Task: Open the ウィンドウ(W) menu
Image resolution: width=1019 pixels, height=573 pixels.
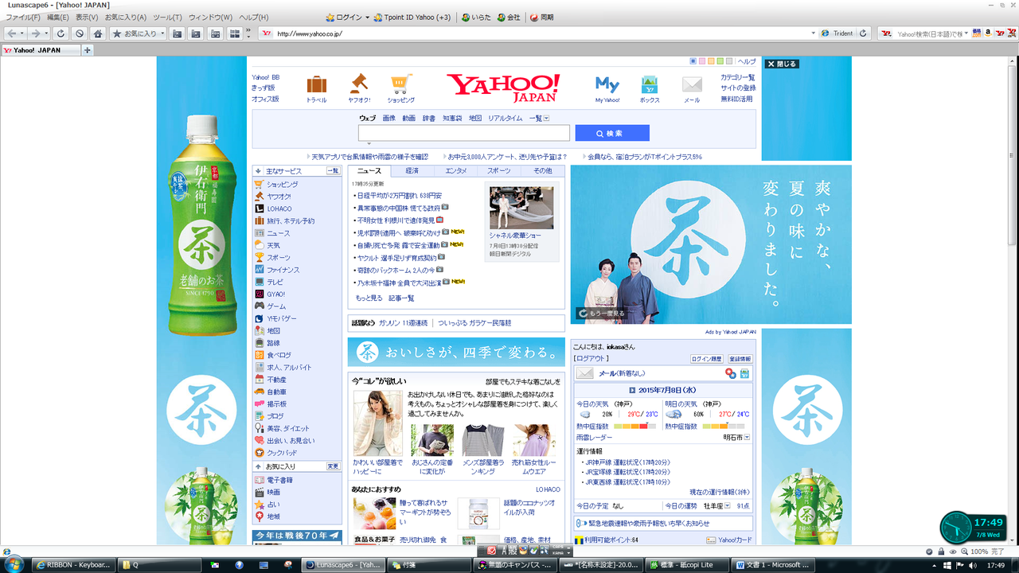Action: (210, 17)
